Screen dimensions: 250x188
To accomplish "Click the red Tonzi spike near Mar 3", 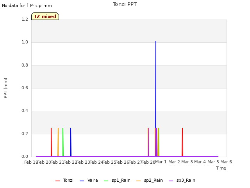I will [x=182, y=142].
